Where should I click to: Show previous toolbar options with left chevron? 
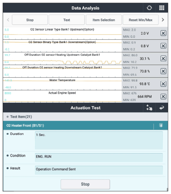[x=8, y=20]
